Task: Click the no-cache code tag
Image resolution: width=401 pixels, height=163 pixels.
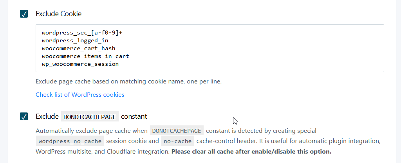Action: click(x=178, y=141)
